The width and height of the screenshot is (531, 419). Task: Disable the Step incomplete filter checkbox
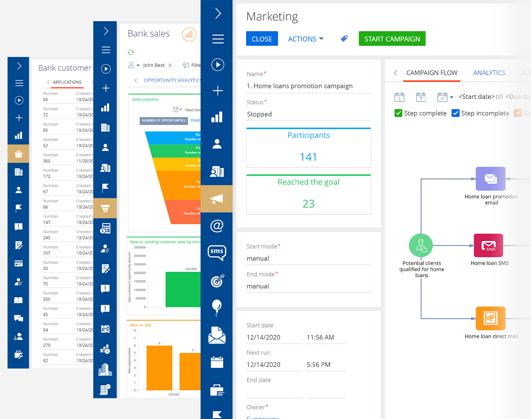click(455, 113)
